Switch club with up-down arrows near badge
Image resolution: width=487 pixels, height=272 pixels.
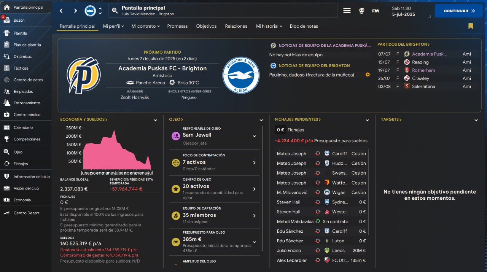[x=100, y=11]
